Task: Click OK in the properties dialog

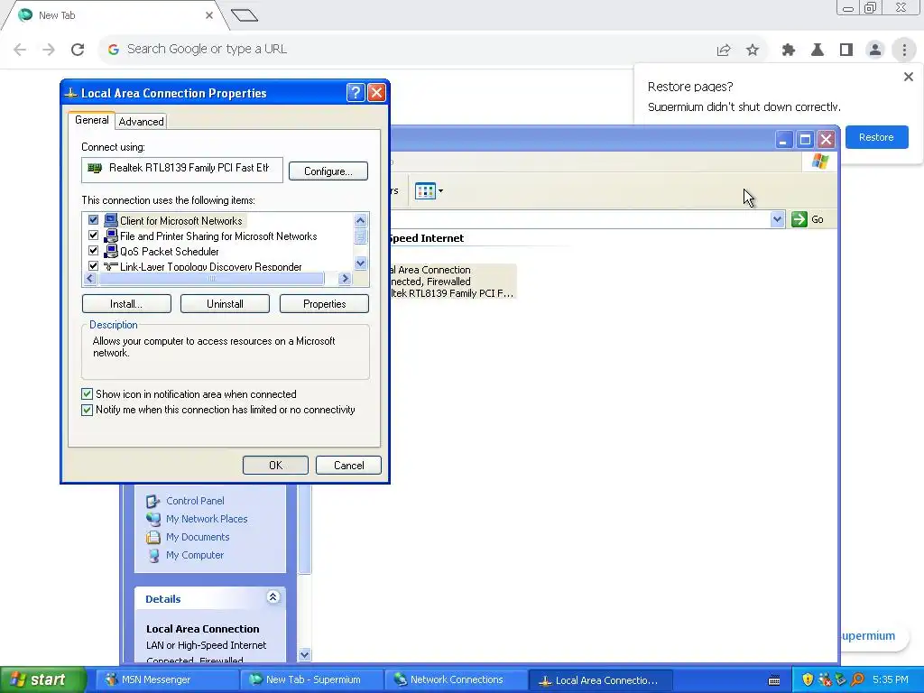Action: point(275,466)
